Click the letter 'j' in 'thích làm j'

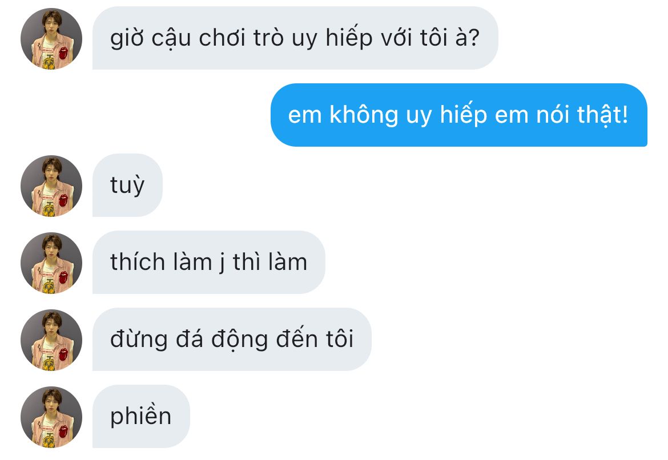tap(222, 263)
